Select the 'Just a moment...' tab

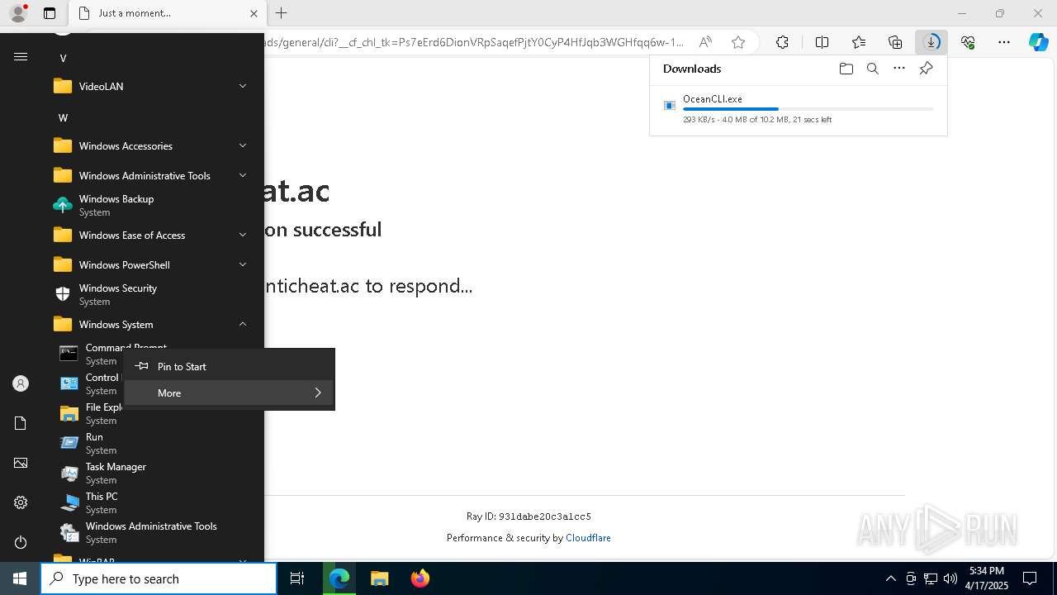(166, 13)
